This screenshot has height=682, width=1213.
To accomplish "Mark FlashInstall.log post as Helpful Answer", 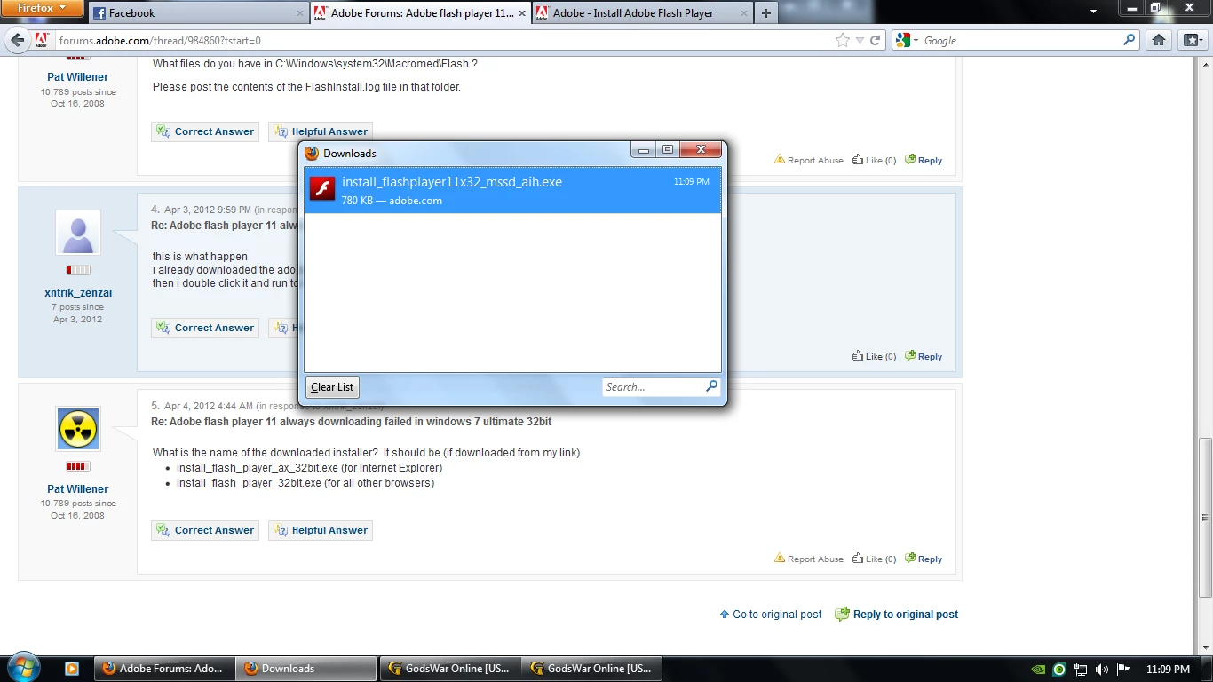I will [x=321, y=131].
